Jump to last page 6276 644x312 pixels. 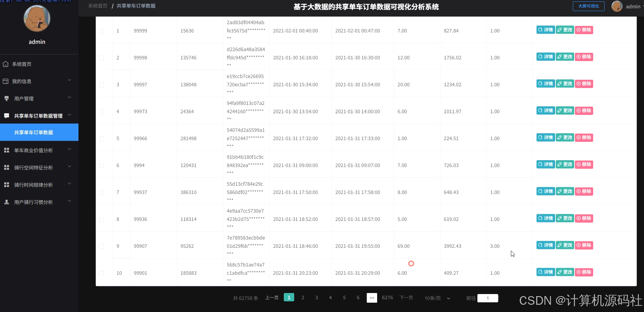click(x=388, y=298)
